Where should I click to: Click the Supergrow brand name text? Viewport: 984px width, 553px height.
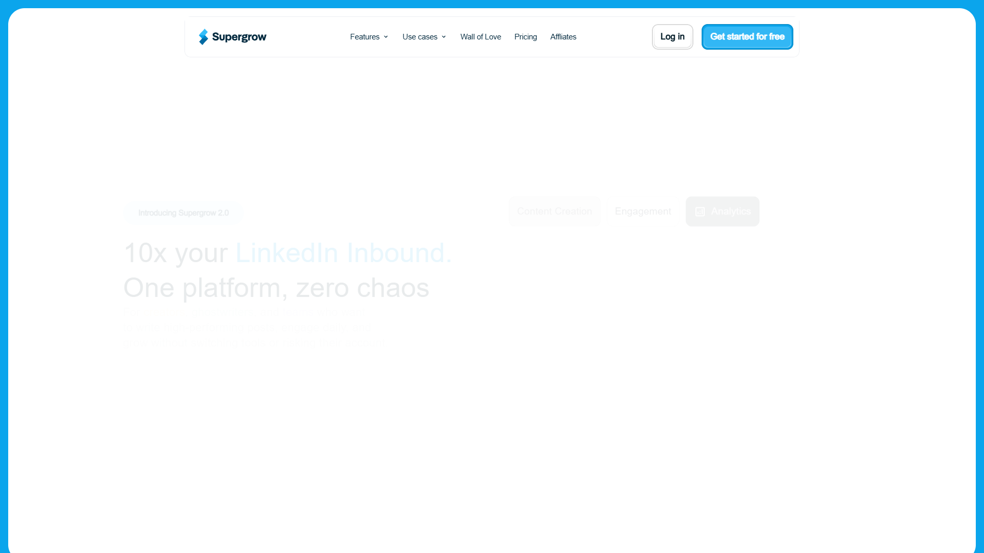tap(239, 37)
